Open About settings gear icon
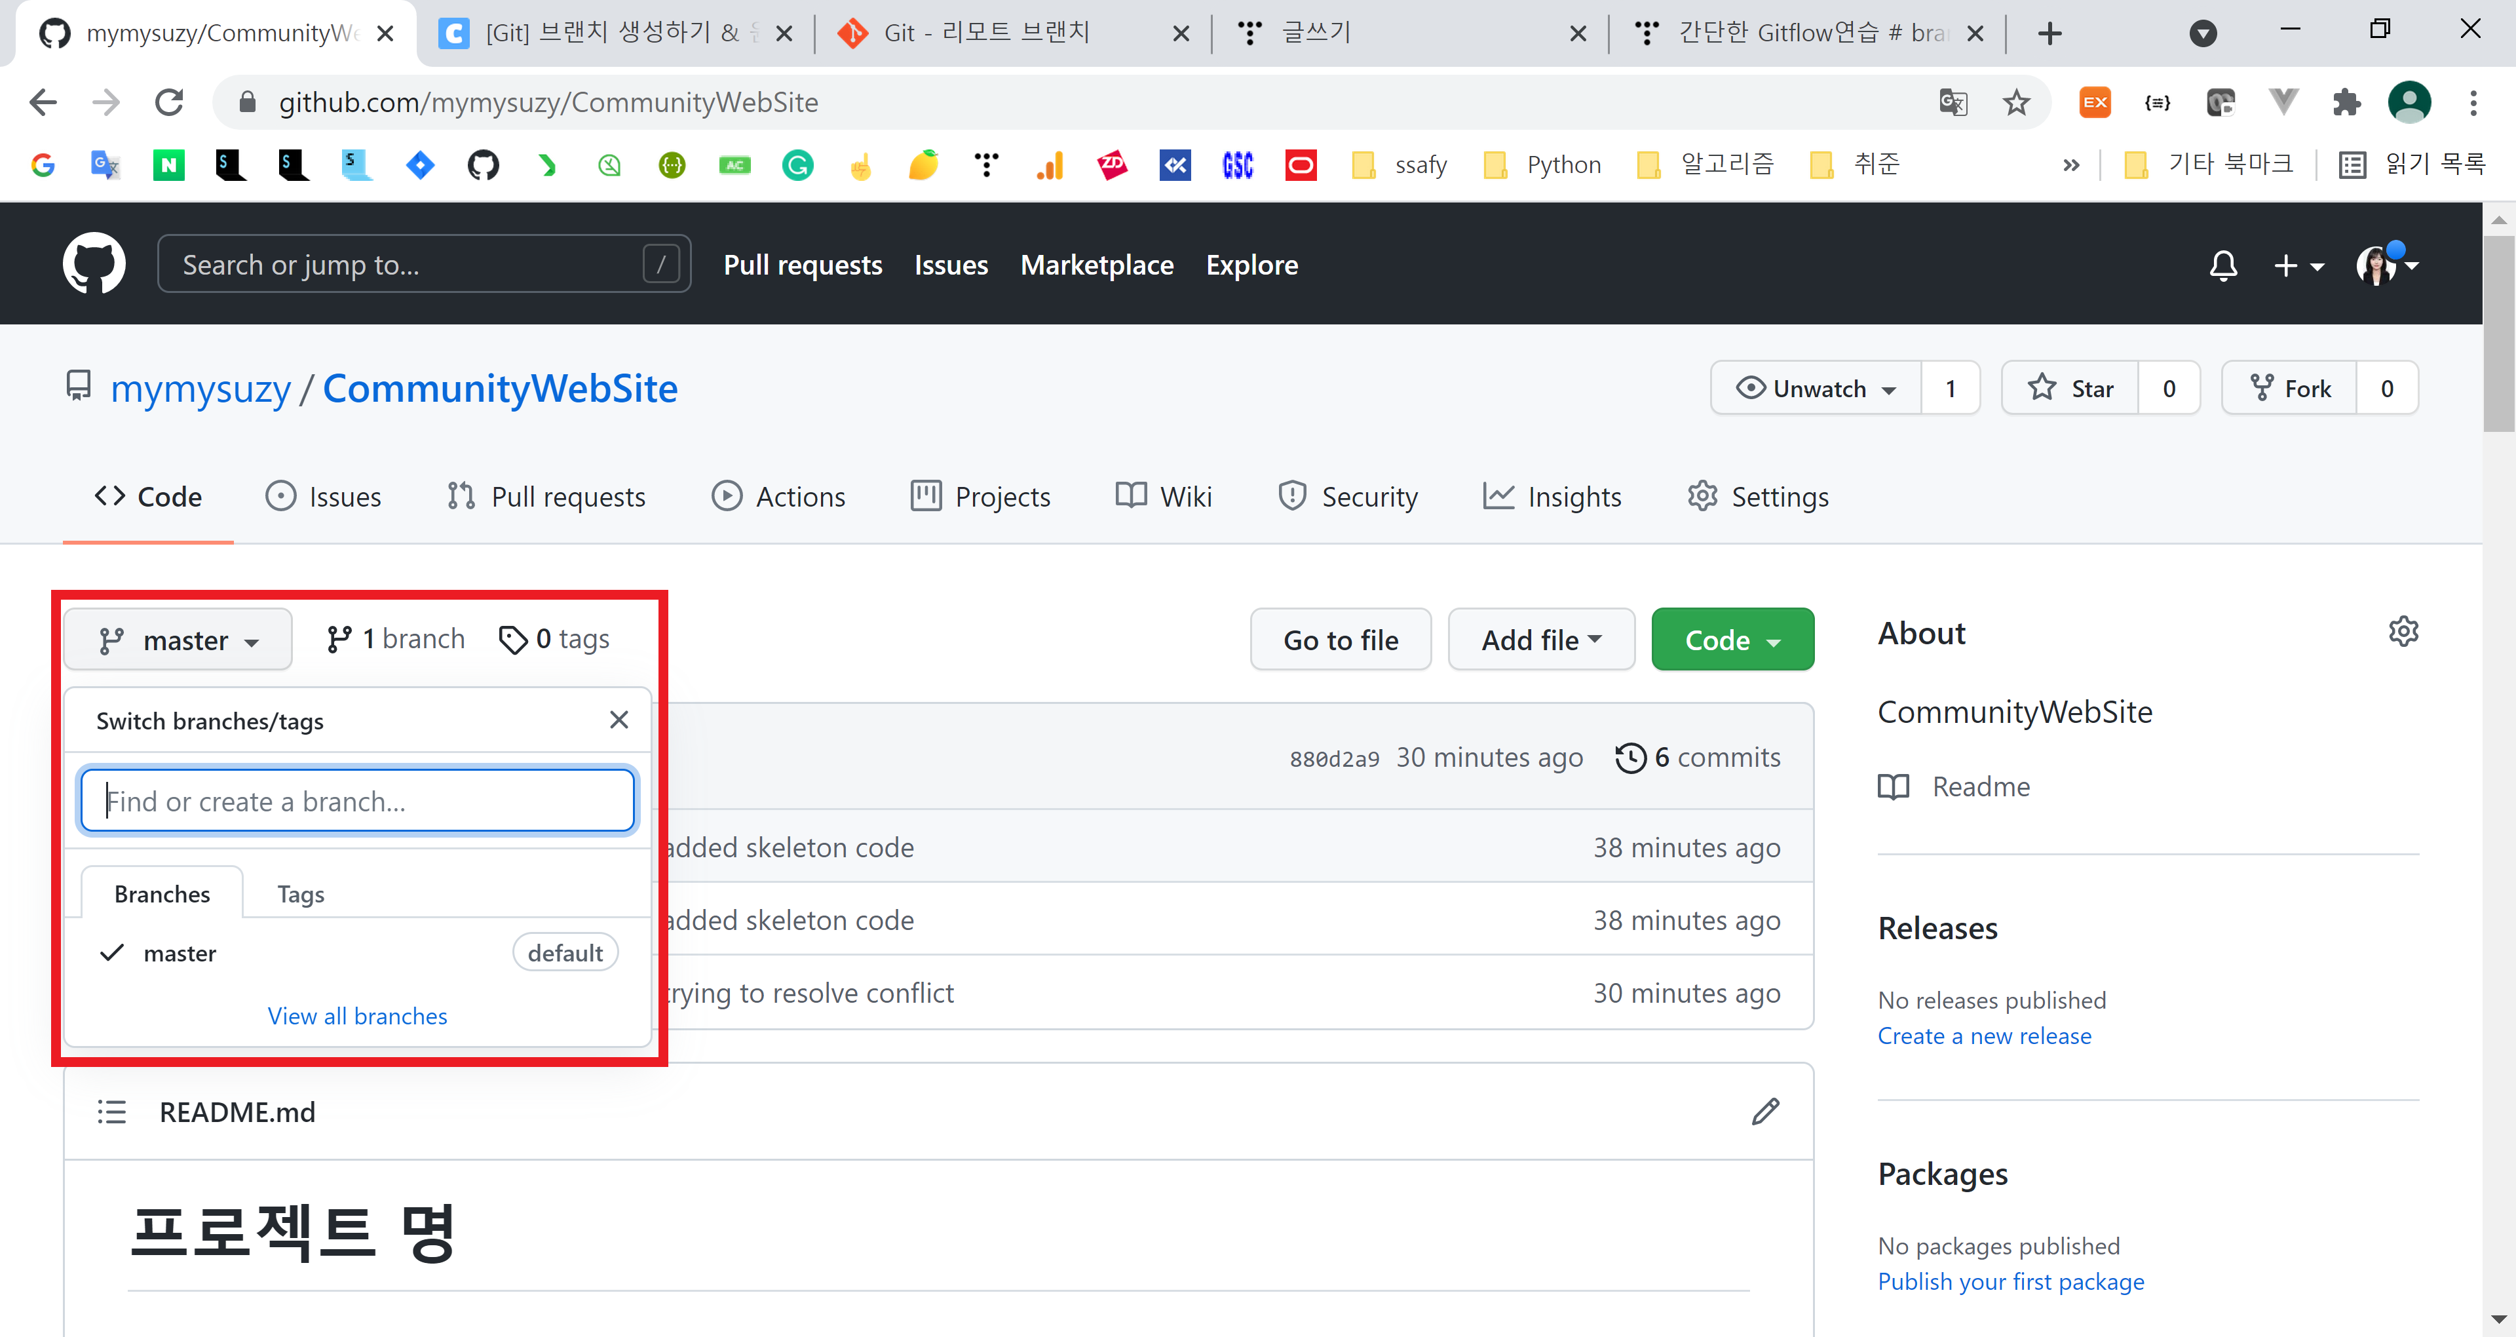This screenshot has width=2516, height=1337. pos(2403,632)
